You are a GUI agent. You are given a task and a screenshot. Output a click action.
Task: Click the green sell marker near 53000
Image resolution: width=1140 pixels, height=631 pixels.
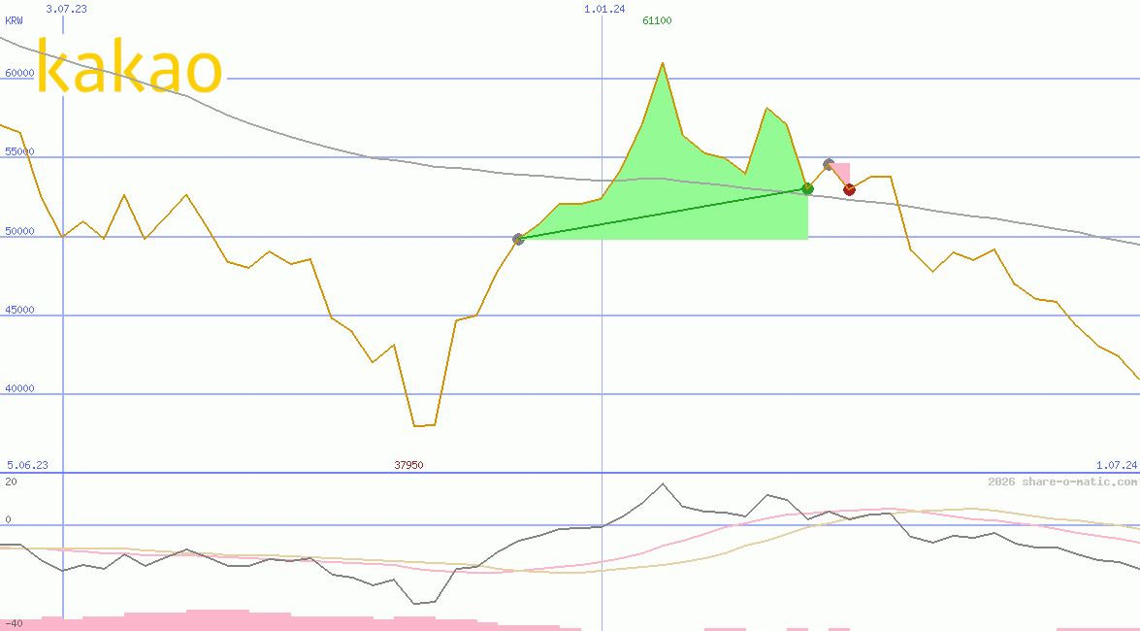[x=808, y=188]
